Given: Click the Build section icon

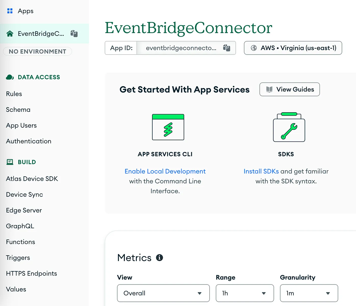Looking at the screenshot, I should 10,162.
